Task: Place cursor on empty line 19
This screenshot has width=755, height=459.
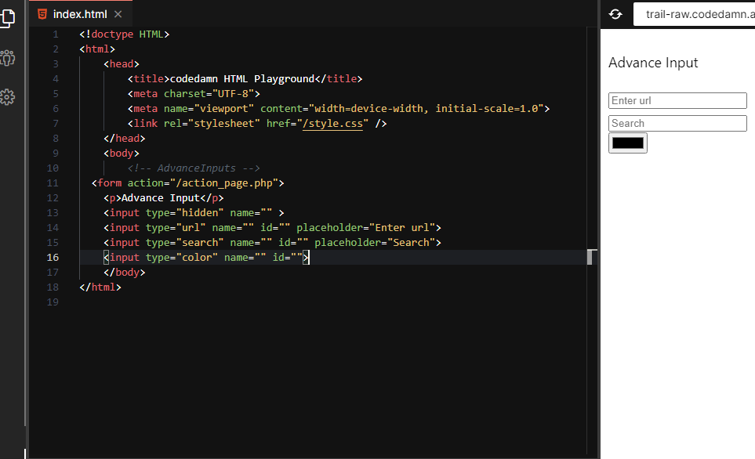Action: [x=235, y=302]
